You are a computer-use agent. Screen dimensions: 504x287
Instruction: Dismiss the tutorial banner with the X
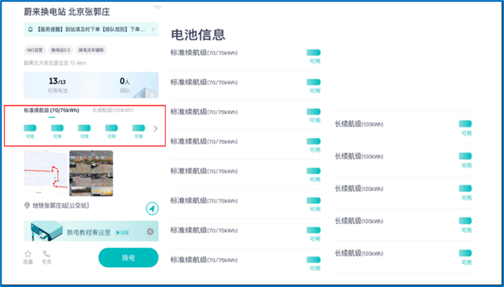click(x=150, y=232)
